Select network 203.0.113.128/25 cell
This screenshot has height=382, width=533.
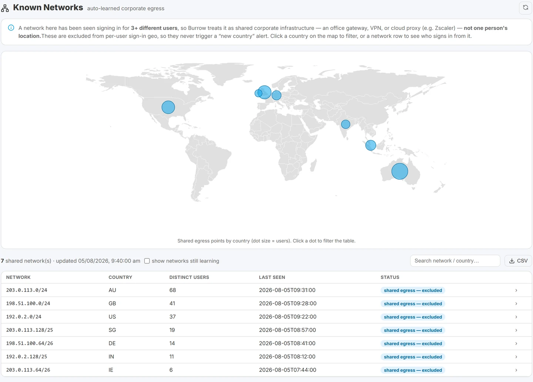pos(30,330)
